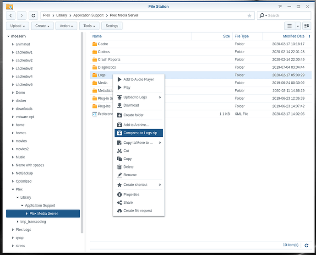Image resolution: width=316 pixels, height=255 pixels.
Task: Click the File Station app icon
Action: [10, 7]
